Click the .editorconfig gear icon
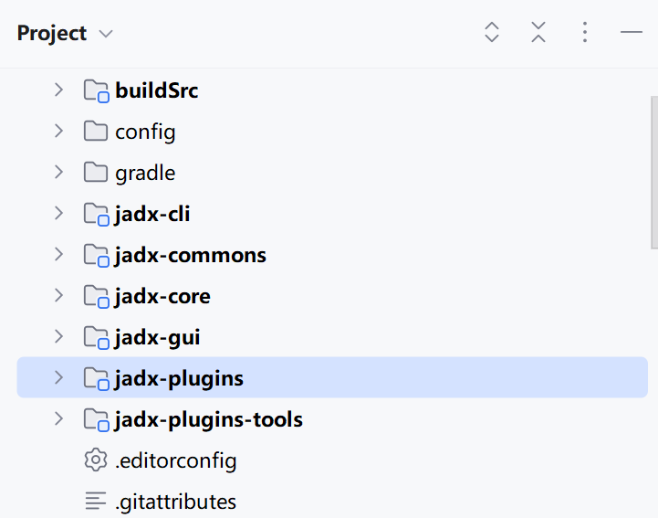The image size is (658, 518). coord(96,460)
